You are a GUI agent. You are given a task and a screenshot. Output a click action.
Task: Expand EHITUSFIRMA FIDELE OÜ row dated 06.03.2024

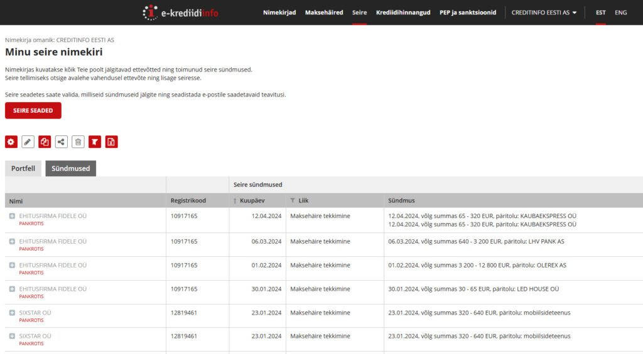click(12, 241)
